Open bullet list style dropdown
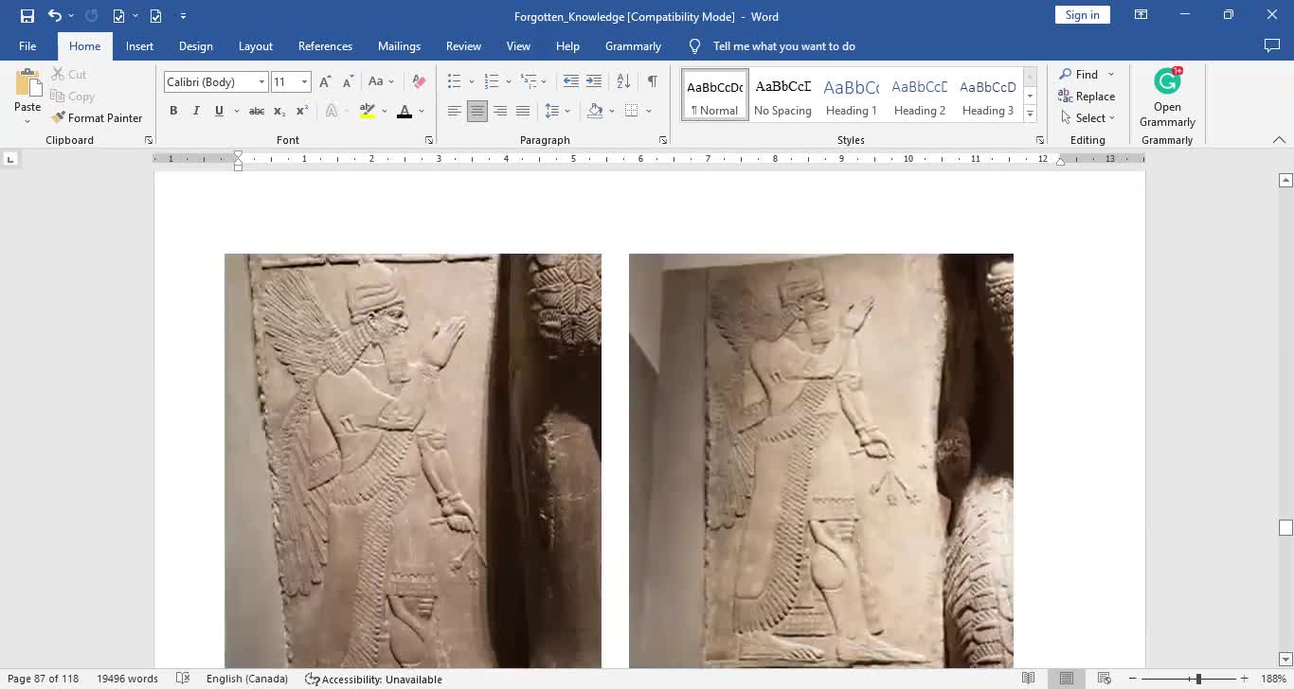 (x=471, y=82)
